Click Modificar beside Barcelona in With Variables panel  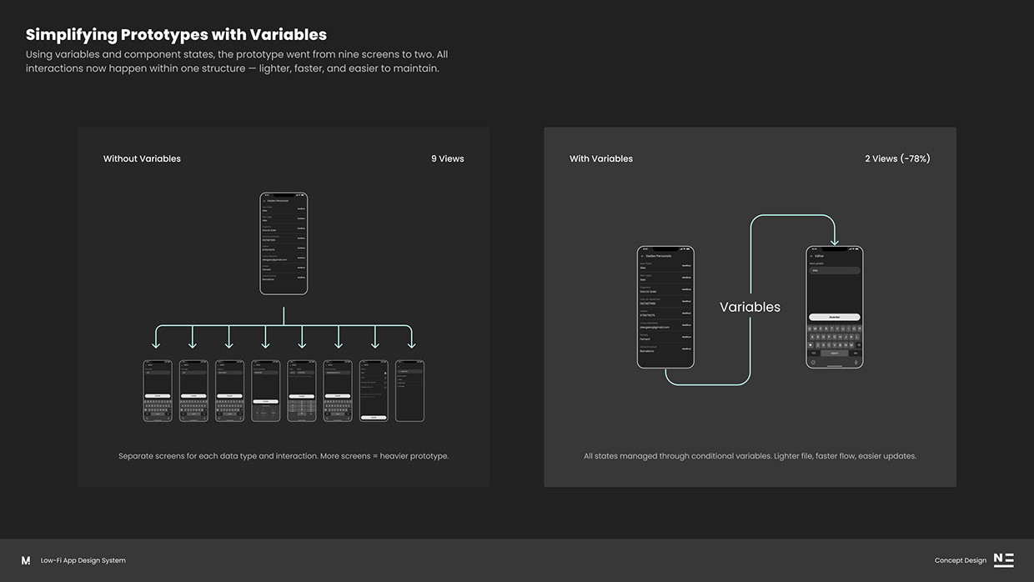(686, 350)
